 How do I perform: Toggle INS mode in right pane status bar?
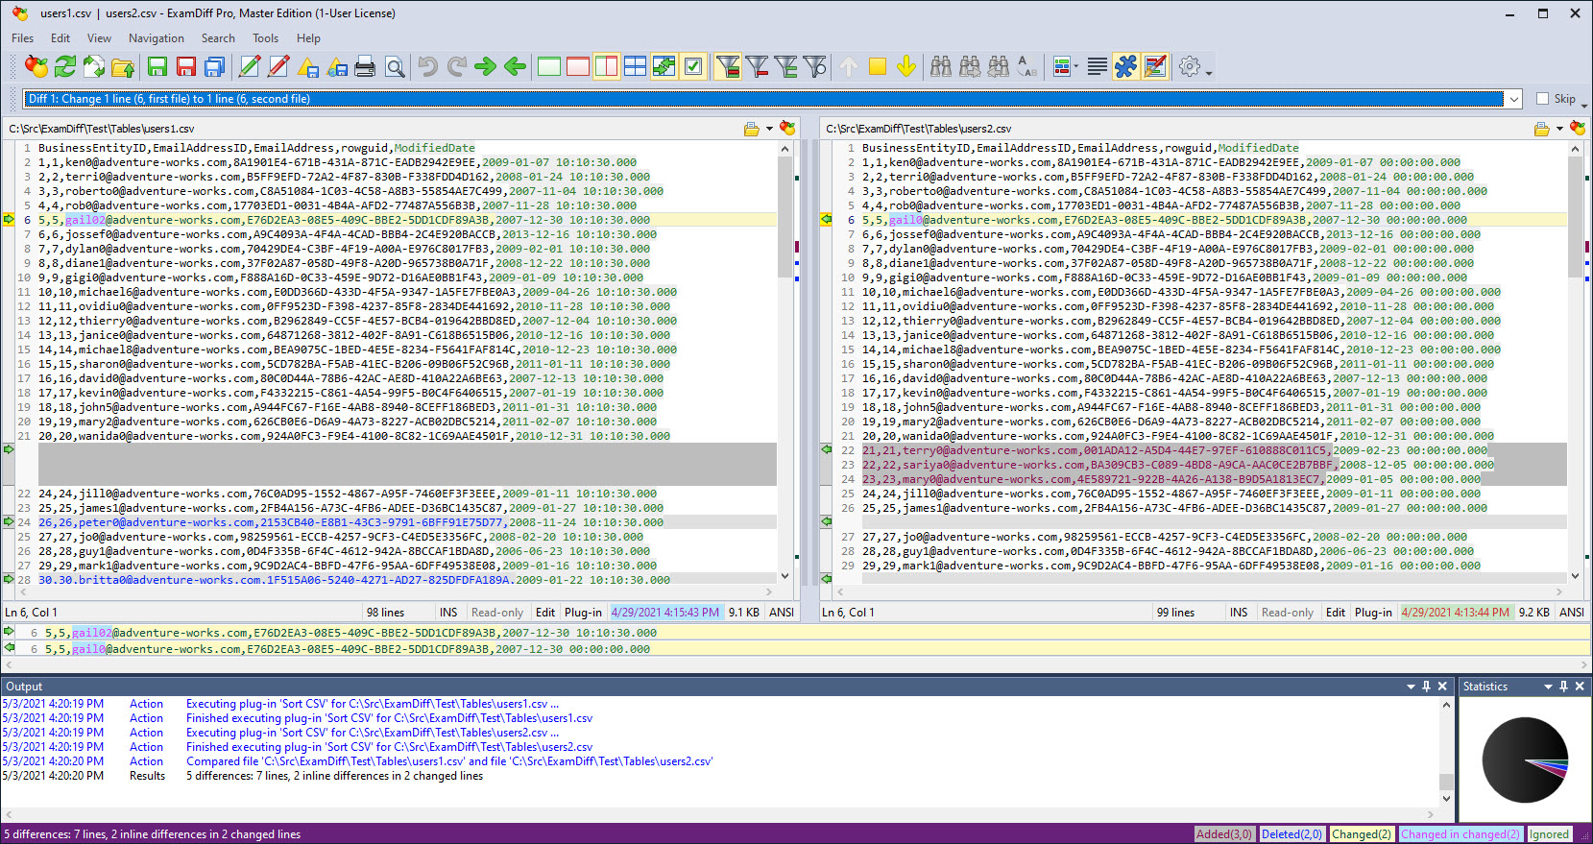coord(1239,612)
